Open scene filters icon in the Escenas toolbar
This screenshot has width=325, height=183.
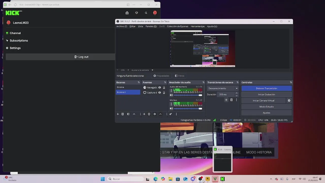(128, 114)
